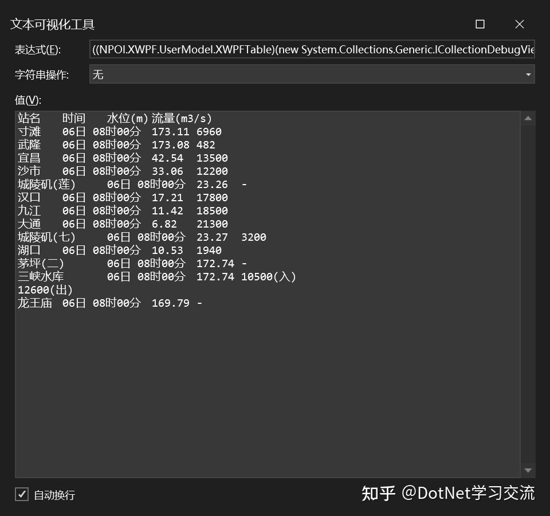
Task: Open the 字符串操作 dropdown
Action: (312, 74)
